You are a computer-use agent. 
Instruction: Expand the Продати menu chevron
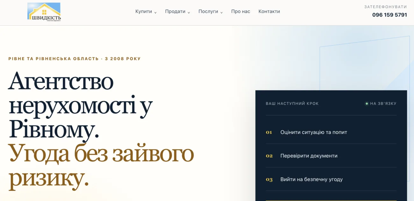point(189,12)
